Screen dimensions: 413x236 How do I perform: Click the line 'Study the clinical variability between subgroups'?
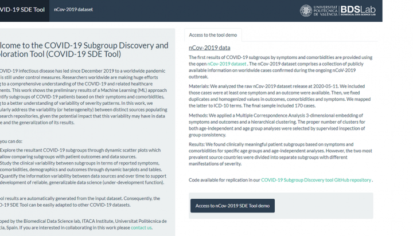[80, 163]
